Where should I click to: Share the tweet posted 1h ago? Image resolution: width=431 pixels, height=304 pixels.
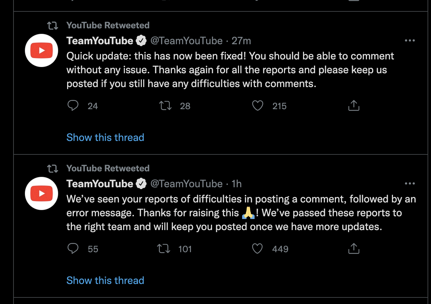(354, 249)
